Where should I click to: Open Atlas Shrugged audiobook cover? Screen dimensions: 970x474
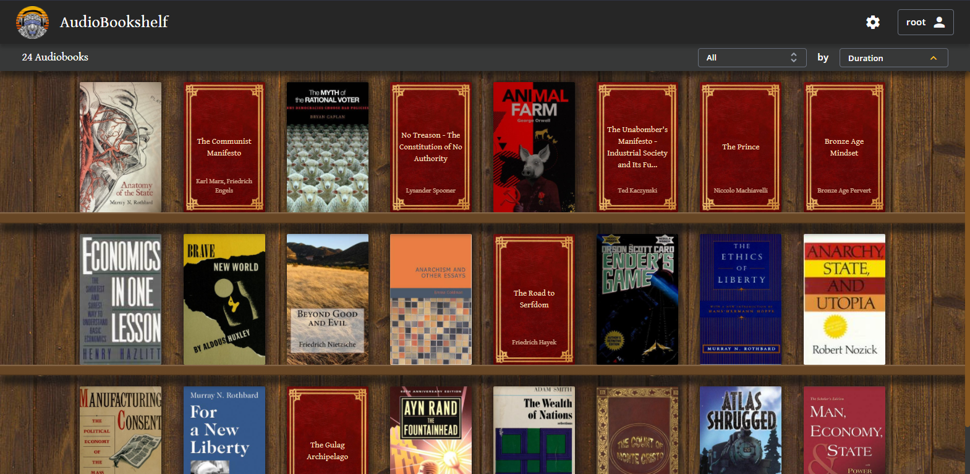coord(741,430)
